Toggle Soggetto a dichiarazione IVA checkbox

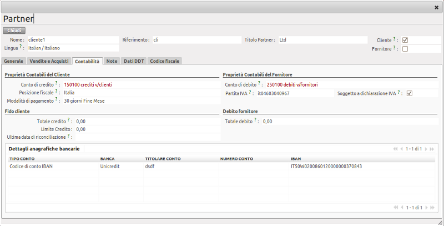[410, 93]
